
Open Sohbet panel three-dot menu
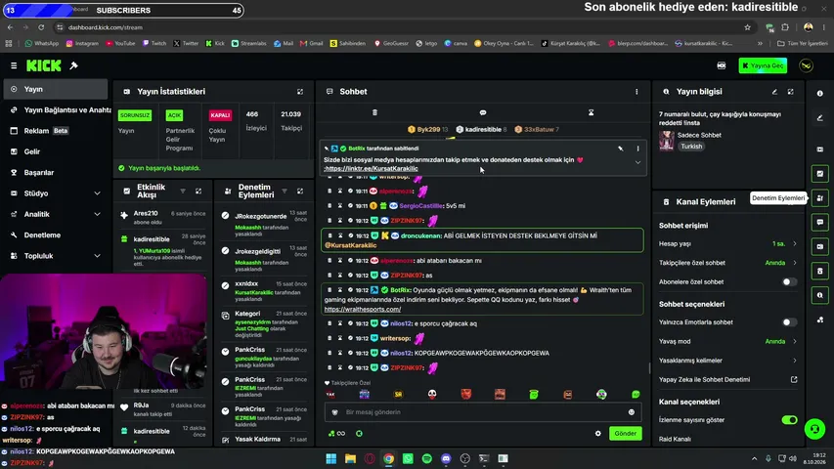636,92
